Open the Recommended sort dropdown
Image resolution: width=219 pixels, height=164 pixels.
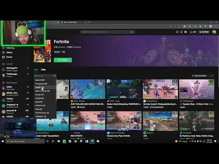coord(203,76)
